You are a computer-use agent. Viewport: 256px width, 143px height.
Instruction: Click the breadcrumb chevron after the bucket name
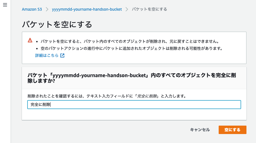[x=127, y=9]
